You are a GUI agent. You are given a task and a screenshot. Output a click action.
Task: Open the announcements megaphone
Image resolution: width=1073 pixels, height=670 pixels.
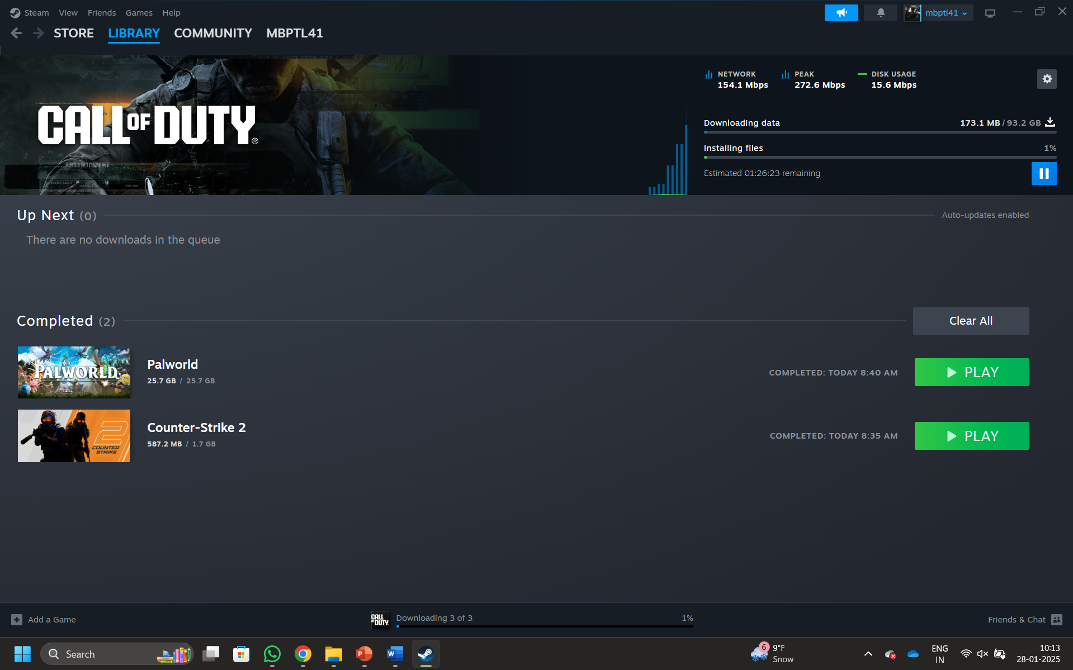point(841,13)
